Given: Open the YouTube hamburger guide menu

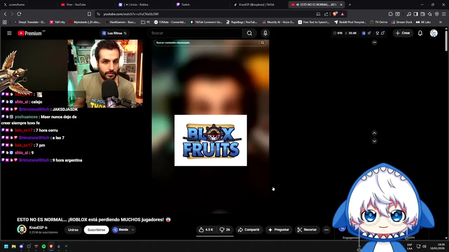Looking at the screenshot, I should (9, 33).
